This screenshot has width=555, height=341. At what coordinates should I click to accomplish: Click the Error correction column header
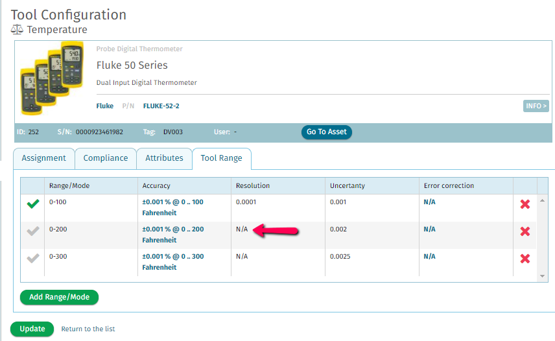click(x=466, y=185)
